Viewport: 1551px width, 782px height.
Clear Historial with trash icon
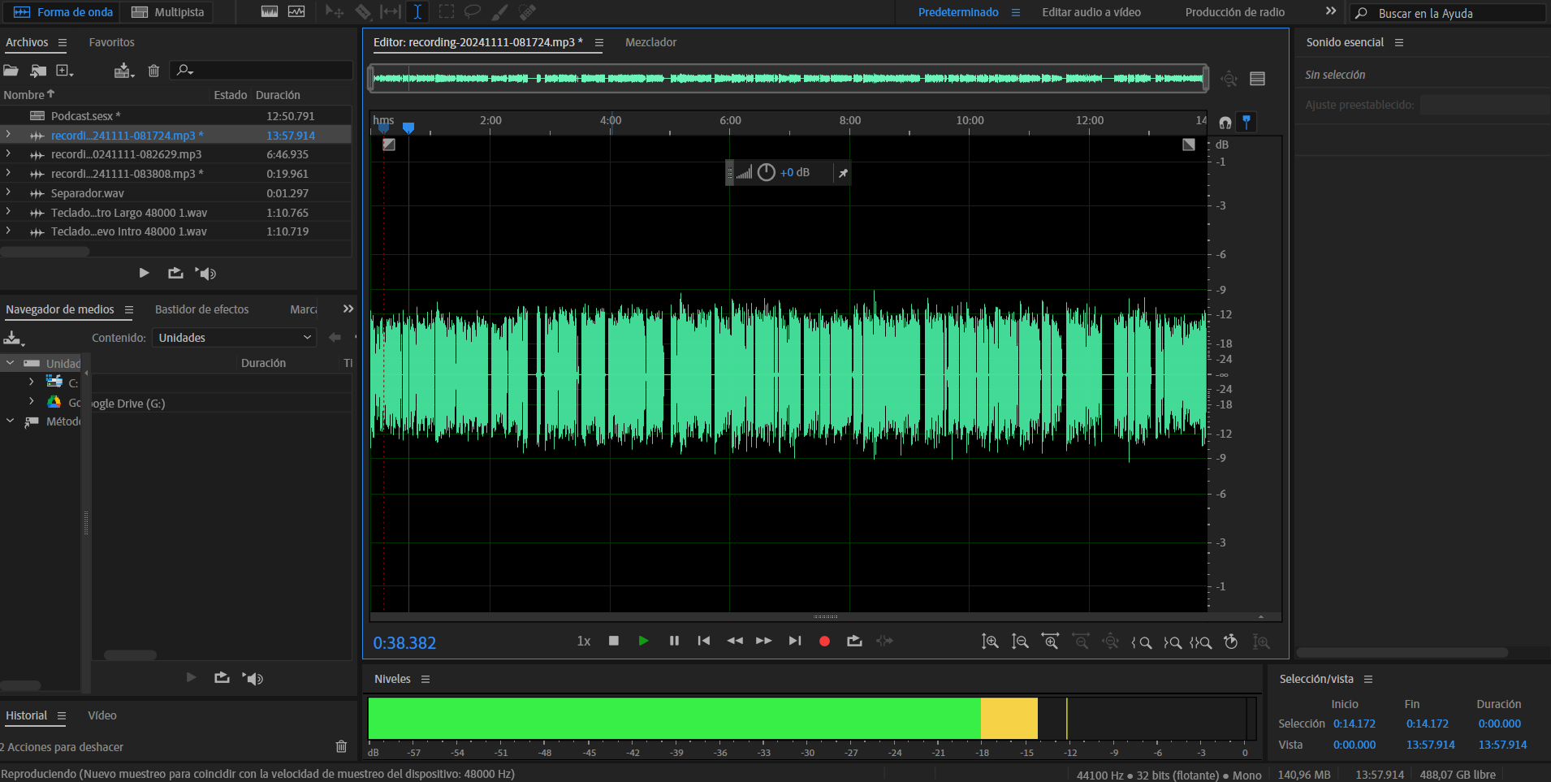[341, 746]
